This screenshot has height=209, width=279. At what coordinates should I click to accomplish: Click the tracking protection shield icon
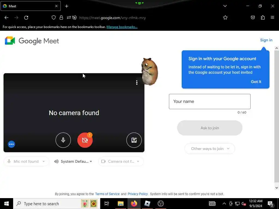pos(54,17)
